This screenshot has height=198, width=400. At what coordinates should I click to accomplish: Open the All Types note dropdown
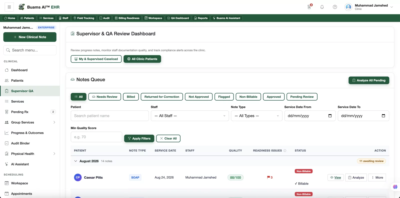[x=256, y=116]
